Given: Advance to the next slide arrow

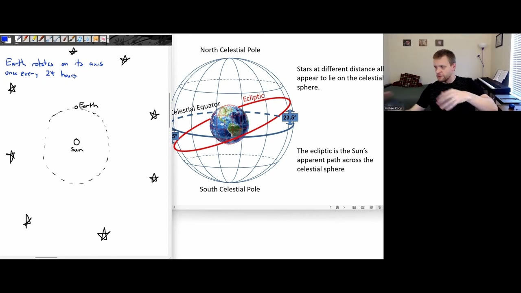Looking at the screenshot, I should (x=344, y=208).
